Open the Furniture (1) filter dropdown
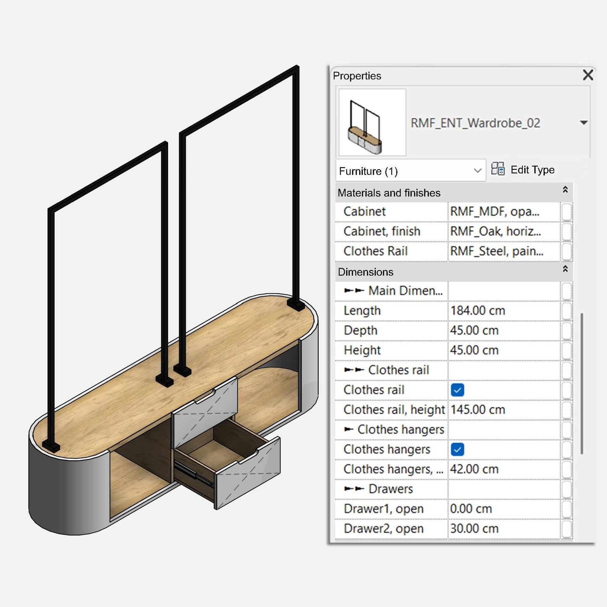607x607 pixels. click(411, 171)
